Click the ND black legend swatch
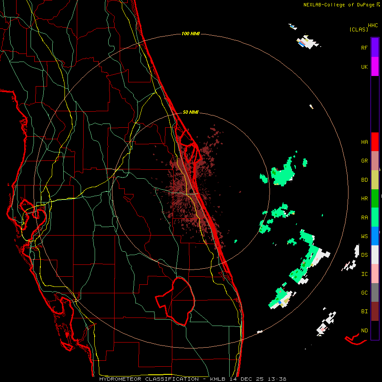 point(375,330)
